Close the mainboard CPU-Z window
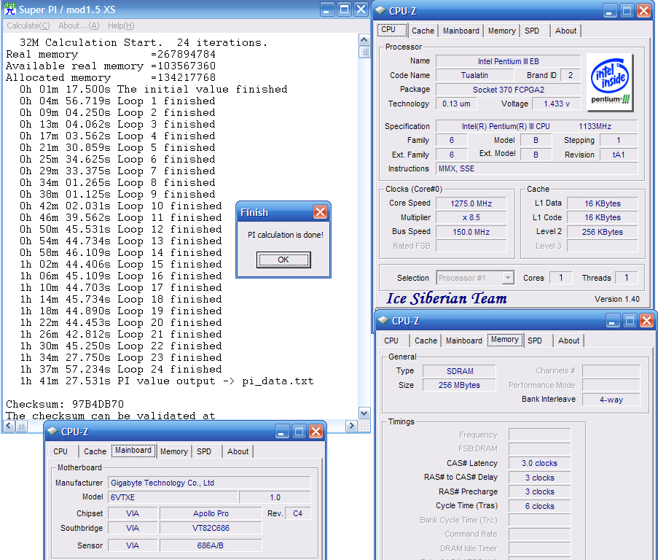Image resolution: width=658 pixels, height=560 pixels. coord(316,432)
